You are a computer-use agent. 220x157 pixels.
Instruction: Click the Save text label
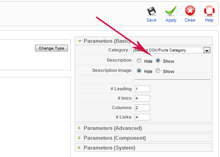(x=151, y=20)
